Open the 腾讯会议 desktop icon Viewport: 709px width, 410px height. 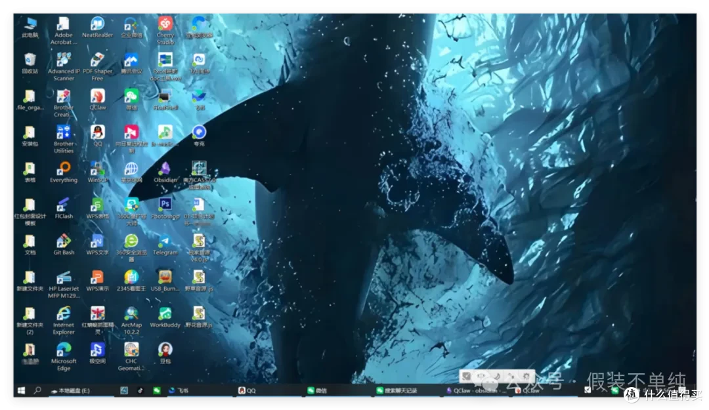click(131, 63)
